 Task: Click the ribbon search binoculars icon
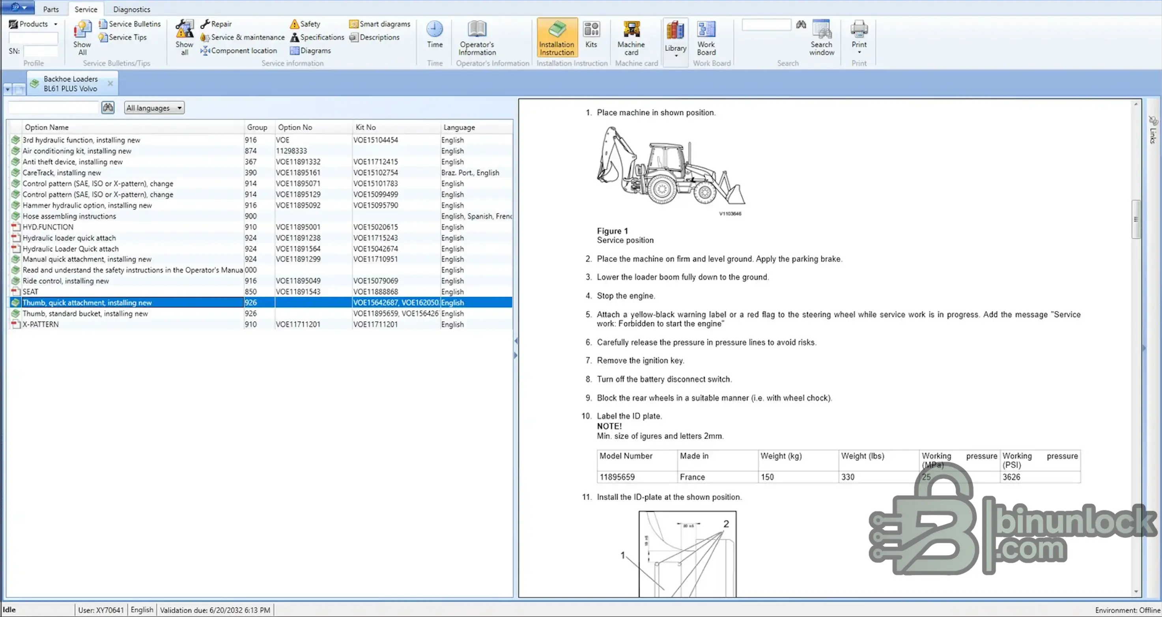coord(801,25)
